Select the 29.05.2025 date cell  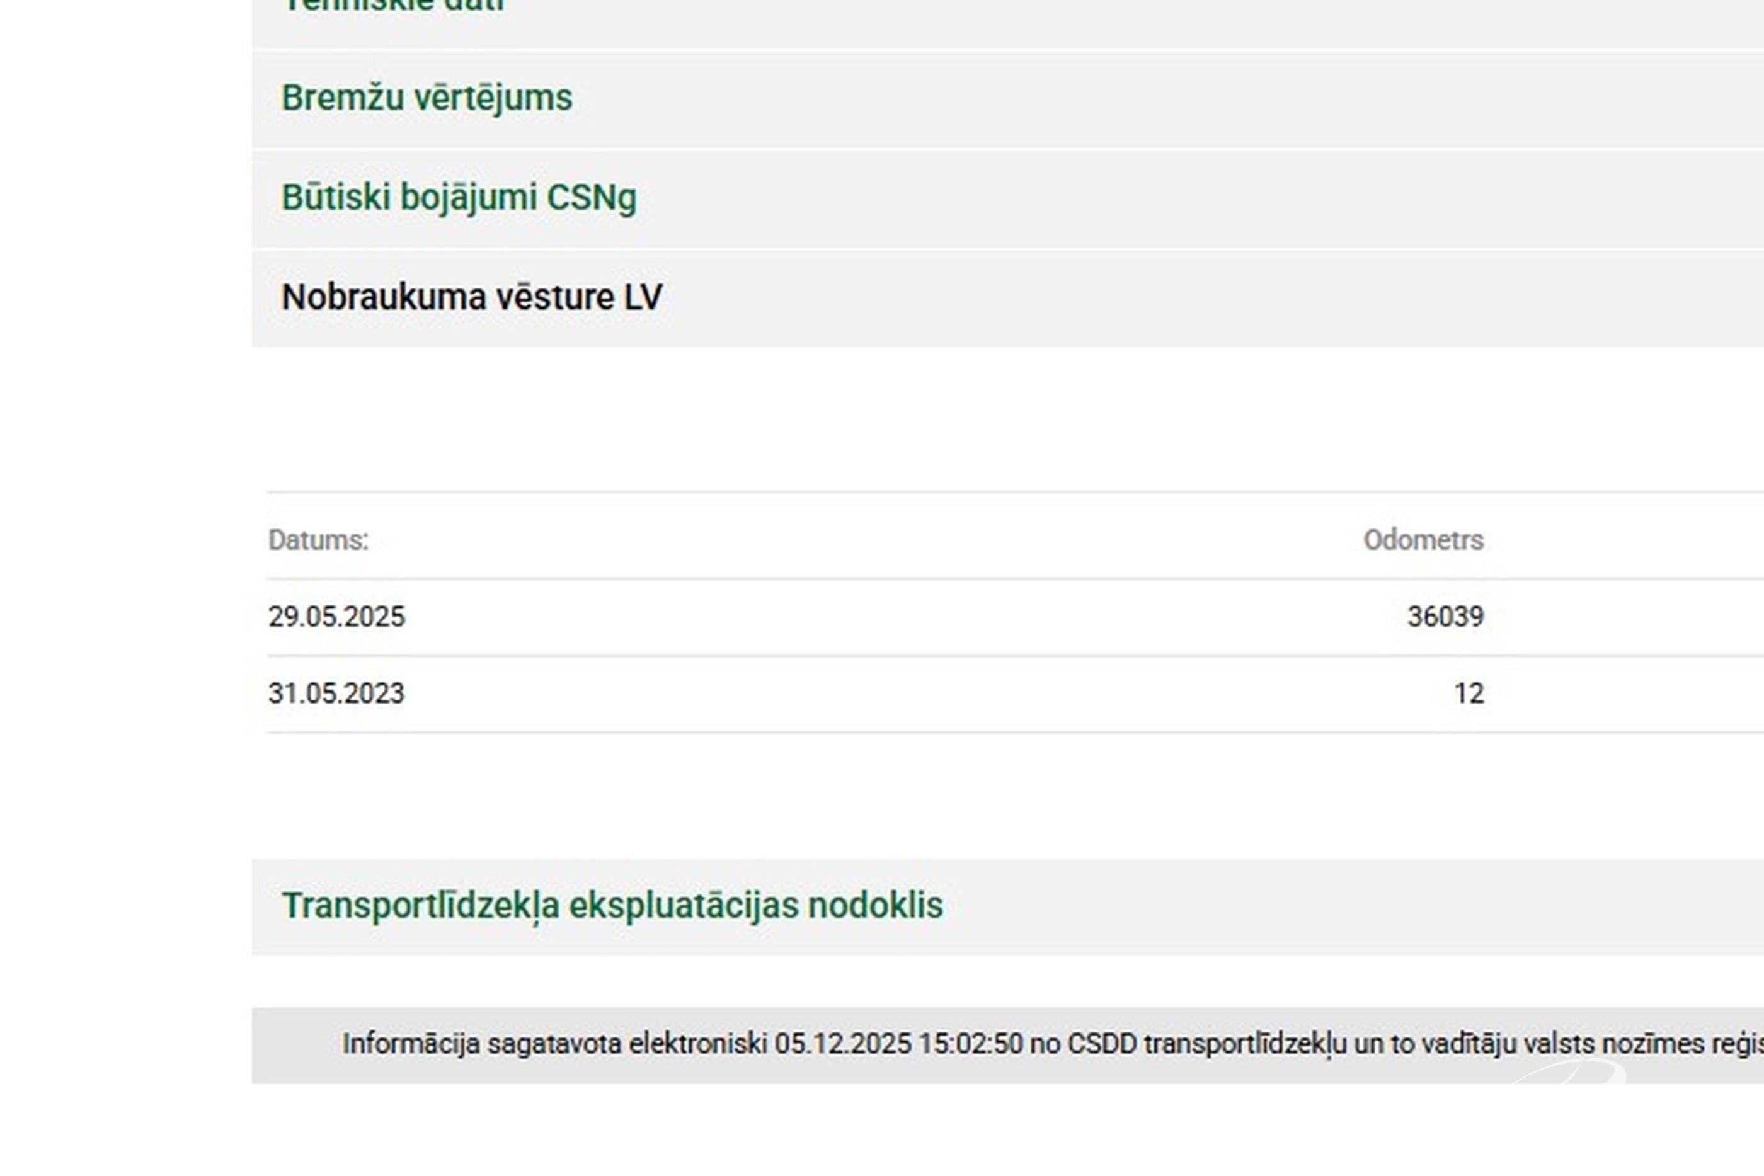336,617
